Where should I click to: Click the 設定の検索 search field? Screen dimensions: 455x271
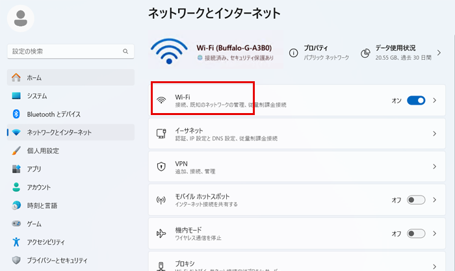71,51
